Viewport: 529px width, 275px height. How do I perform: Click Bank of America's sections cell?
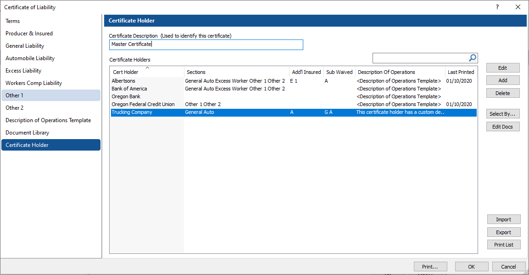point(235,89)
